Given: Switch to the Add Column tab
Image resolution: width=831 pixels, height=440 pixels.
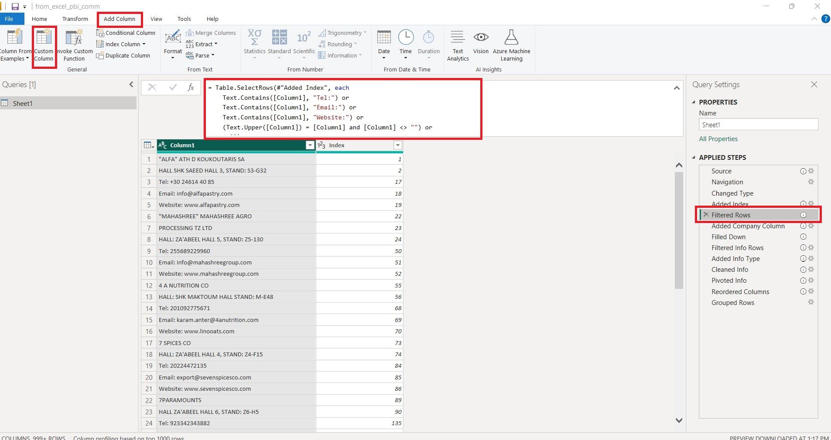Looking at the screenshot, I should 120,19.
